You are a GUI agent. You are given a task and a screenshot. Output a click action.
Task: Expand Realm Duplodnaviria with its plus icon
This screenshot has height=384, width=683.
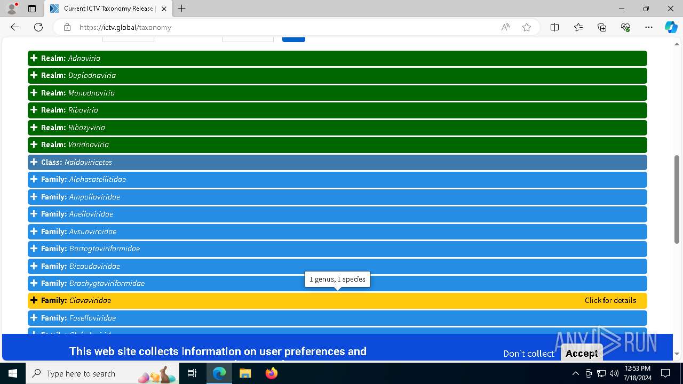pyautogui.click(x=34, y=75)
